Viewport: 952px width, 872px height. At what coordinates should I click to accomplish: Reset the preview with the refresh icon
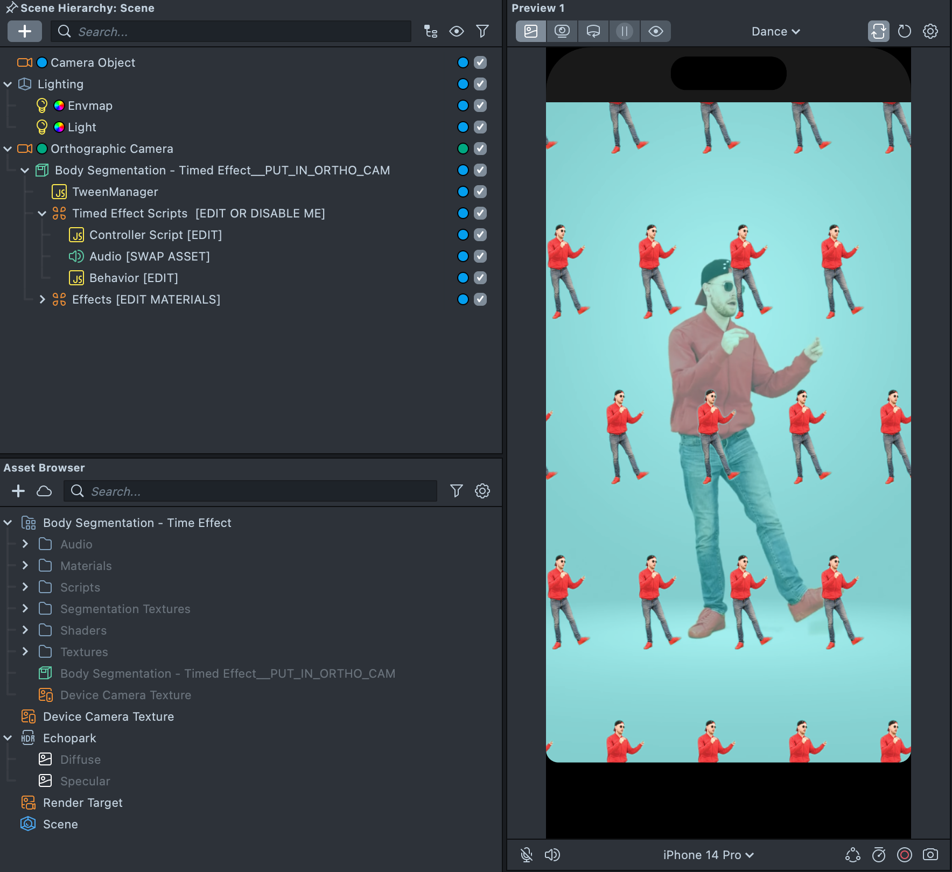[905, 31]
